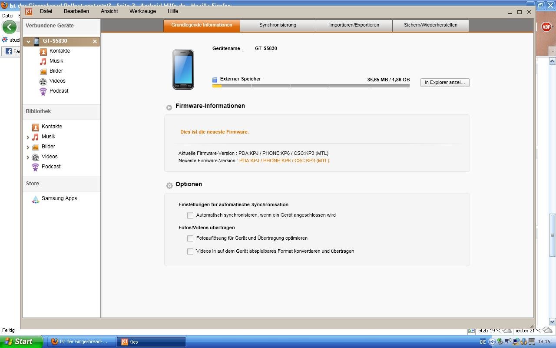The height and width of the screenshot is (348, 556).
Task: Expand Musik in Bibliothek
Action: 28,137
